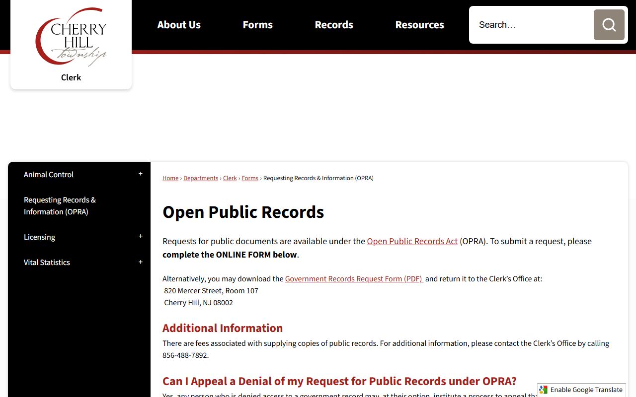
Task: Open the Forms menu
Action: [x=257, y=25]
